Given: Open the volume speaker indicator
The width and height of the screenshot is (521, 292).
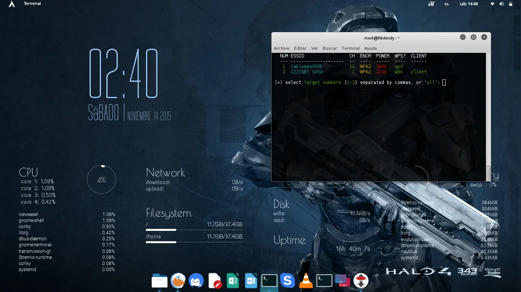Looking at the screenshot, I should (x=502, y=4).
